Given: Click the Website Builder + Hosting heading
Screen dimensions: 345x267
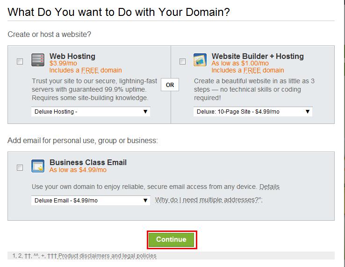Looking at the screenshot, I should [x=258, y=56].
